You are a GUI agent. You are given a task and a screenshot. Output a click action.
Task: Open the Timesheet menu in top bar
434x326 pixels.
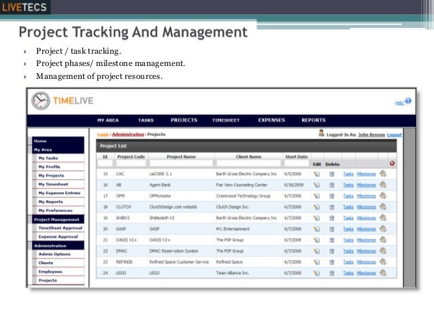point(227,120)
